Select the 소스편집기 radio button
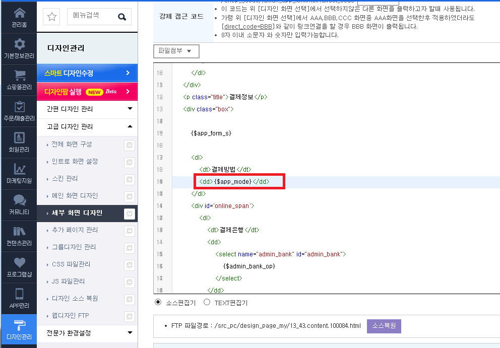Viewport: 500px width, 348px height. click(x=158, y=302)
